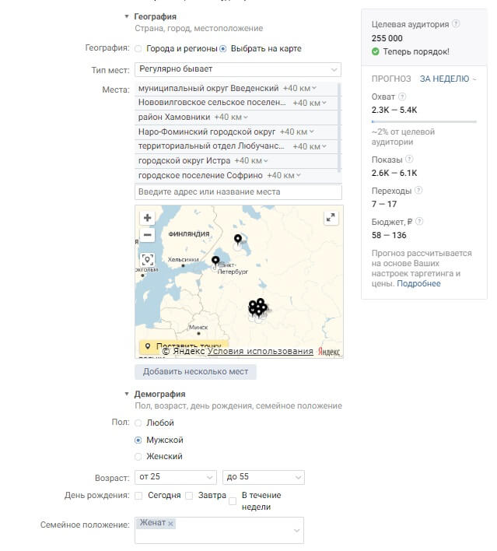Open the от 25 age dropdown
Viewport: 497px width, 551px height.
click(x=176, y=477)
